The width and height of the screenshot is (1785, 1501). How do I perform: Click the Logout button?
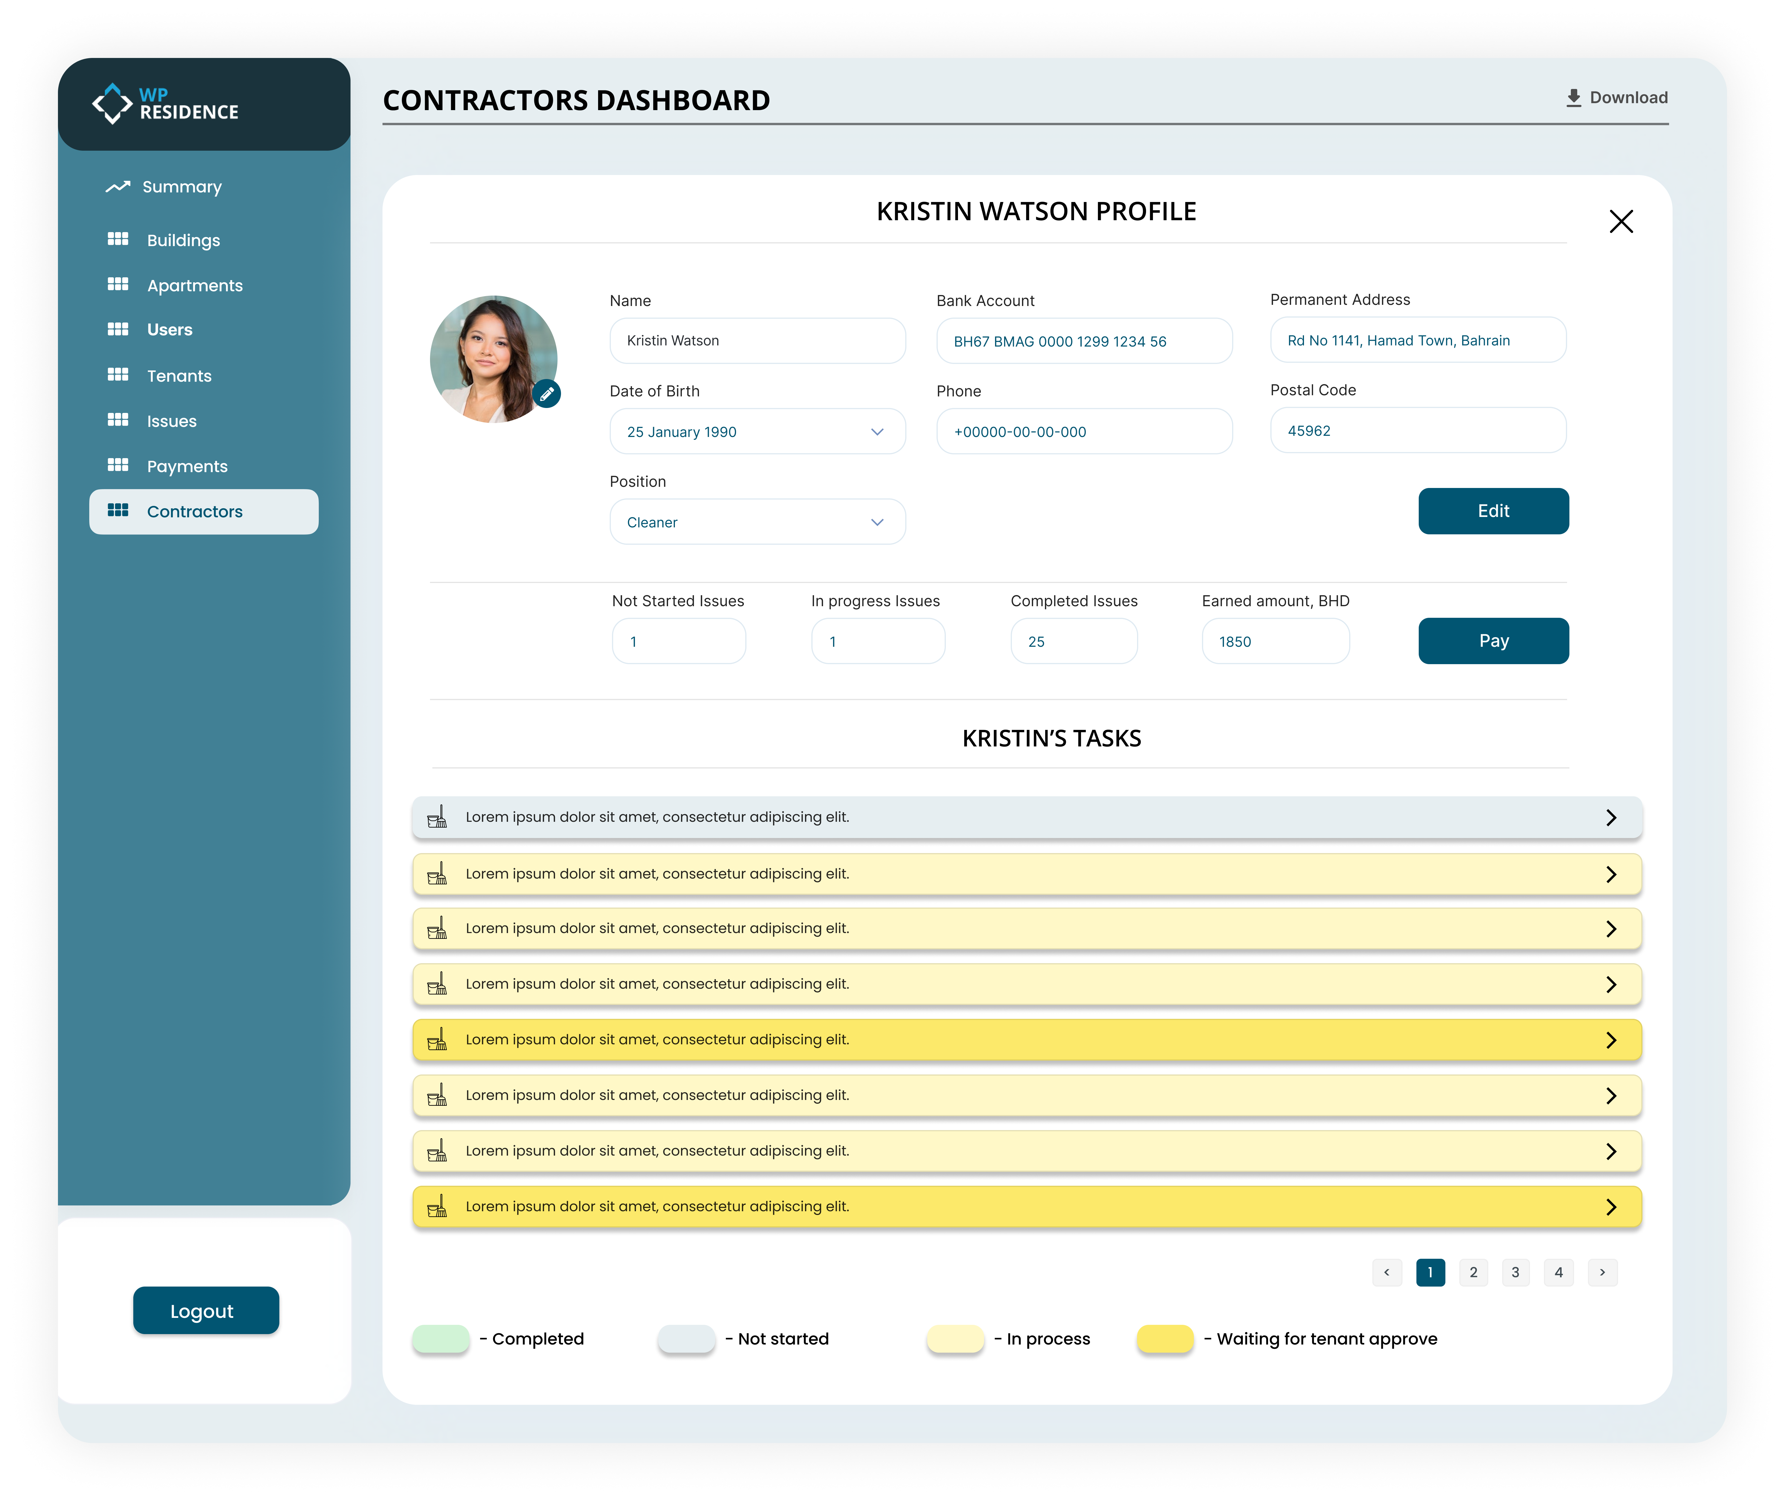click(x=206, y=1310)
